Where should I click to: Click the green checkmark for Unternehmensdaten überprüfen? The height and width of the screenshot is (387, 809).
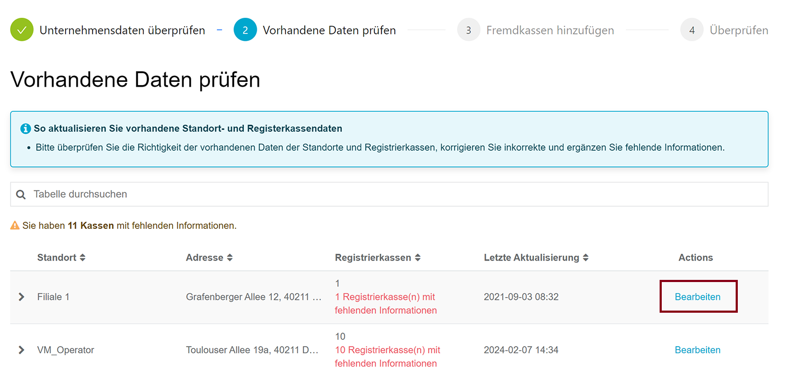(x=22, y=30)
